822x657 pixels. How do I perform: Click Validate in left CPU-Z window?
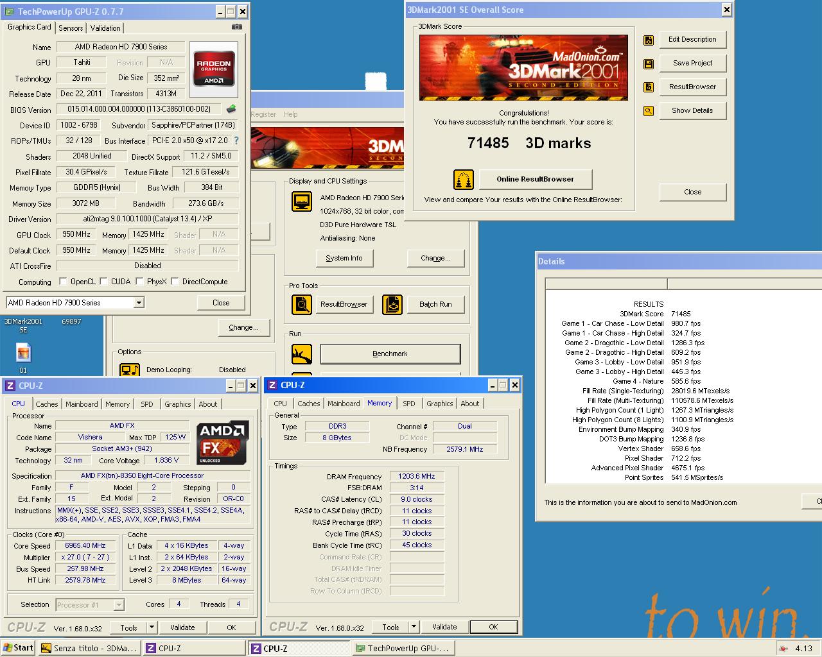[x=182, y=627]
